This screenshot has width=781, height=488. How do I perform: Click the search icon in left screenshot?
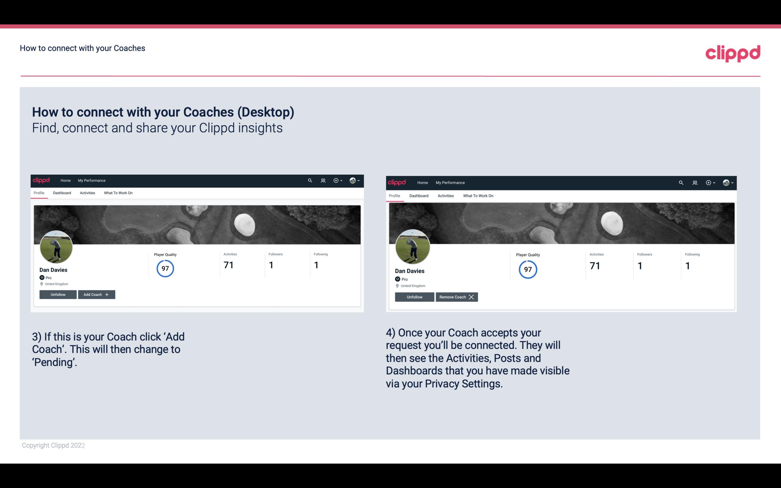coord(311,180)
